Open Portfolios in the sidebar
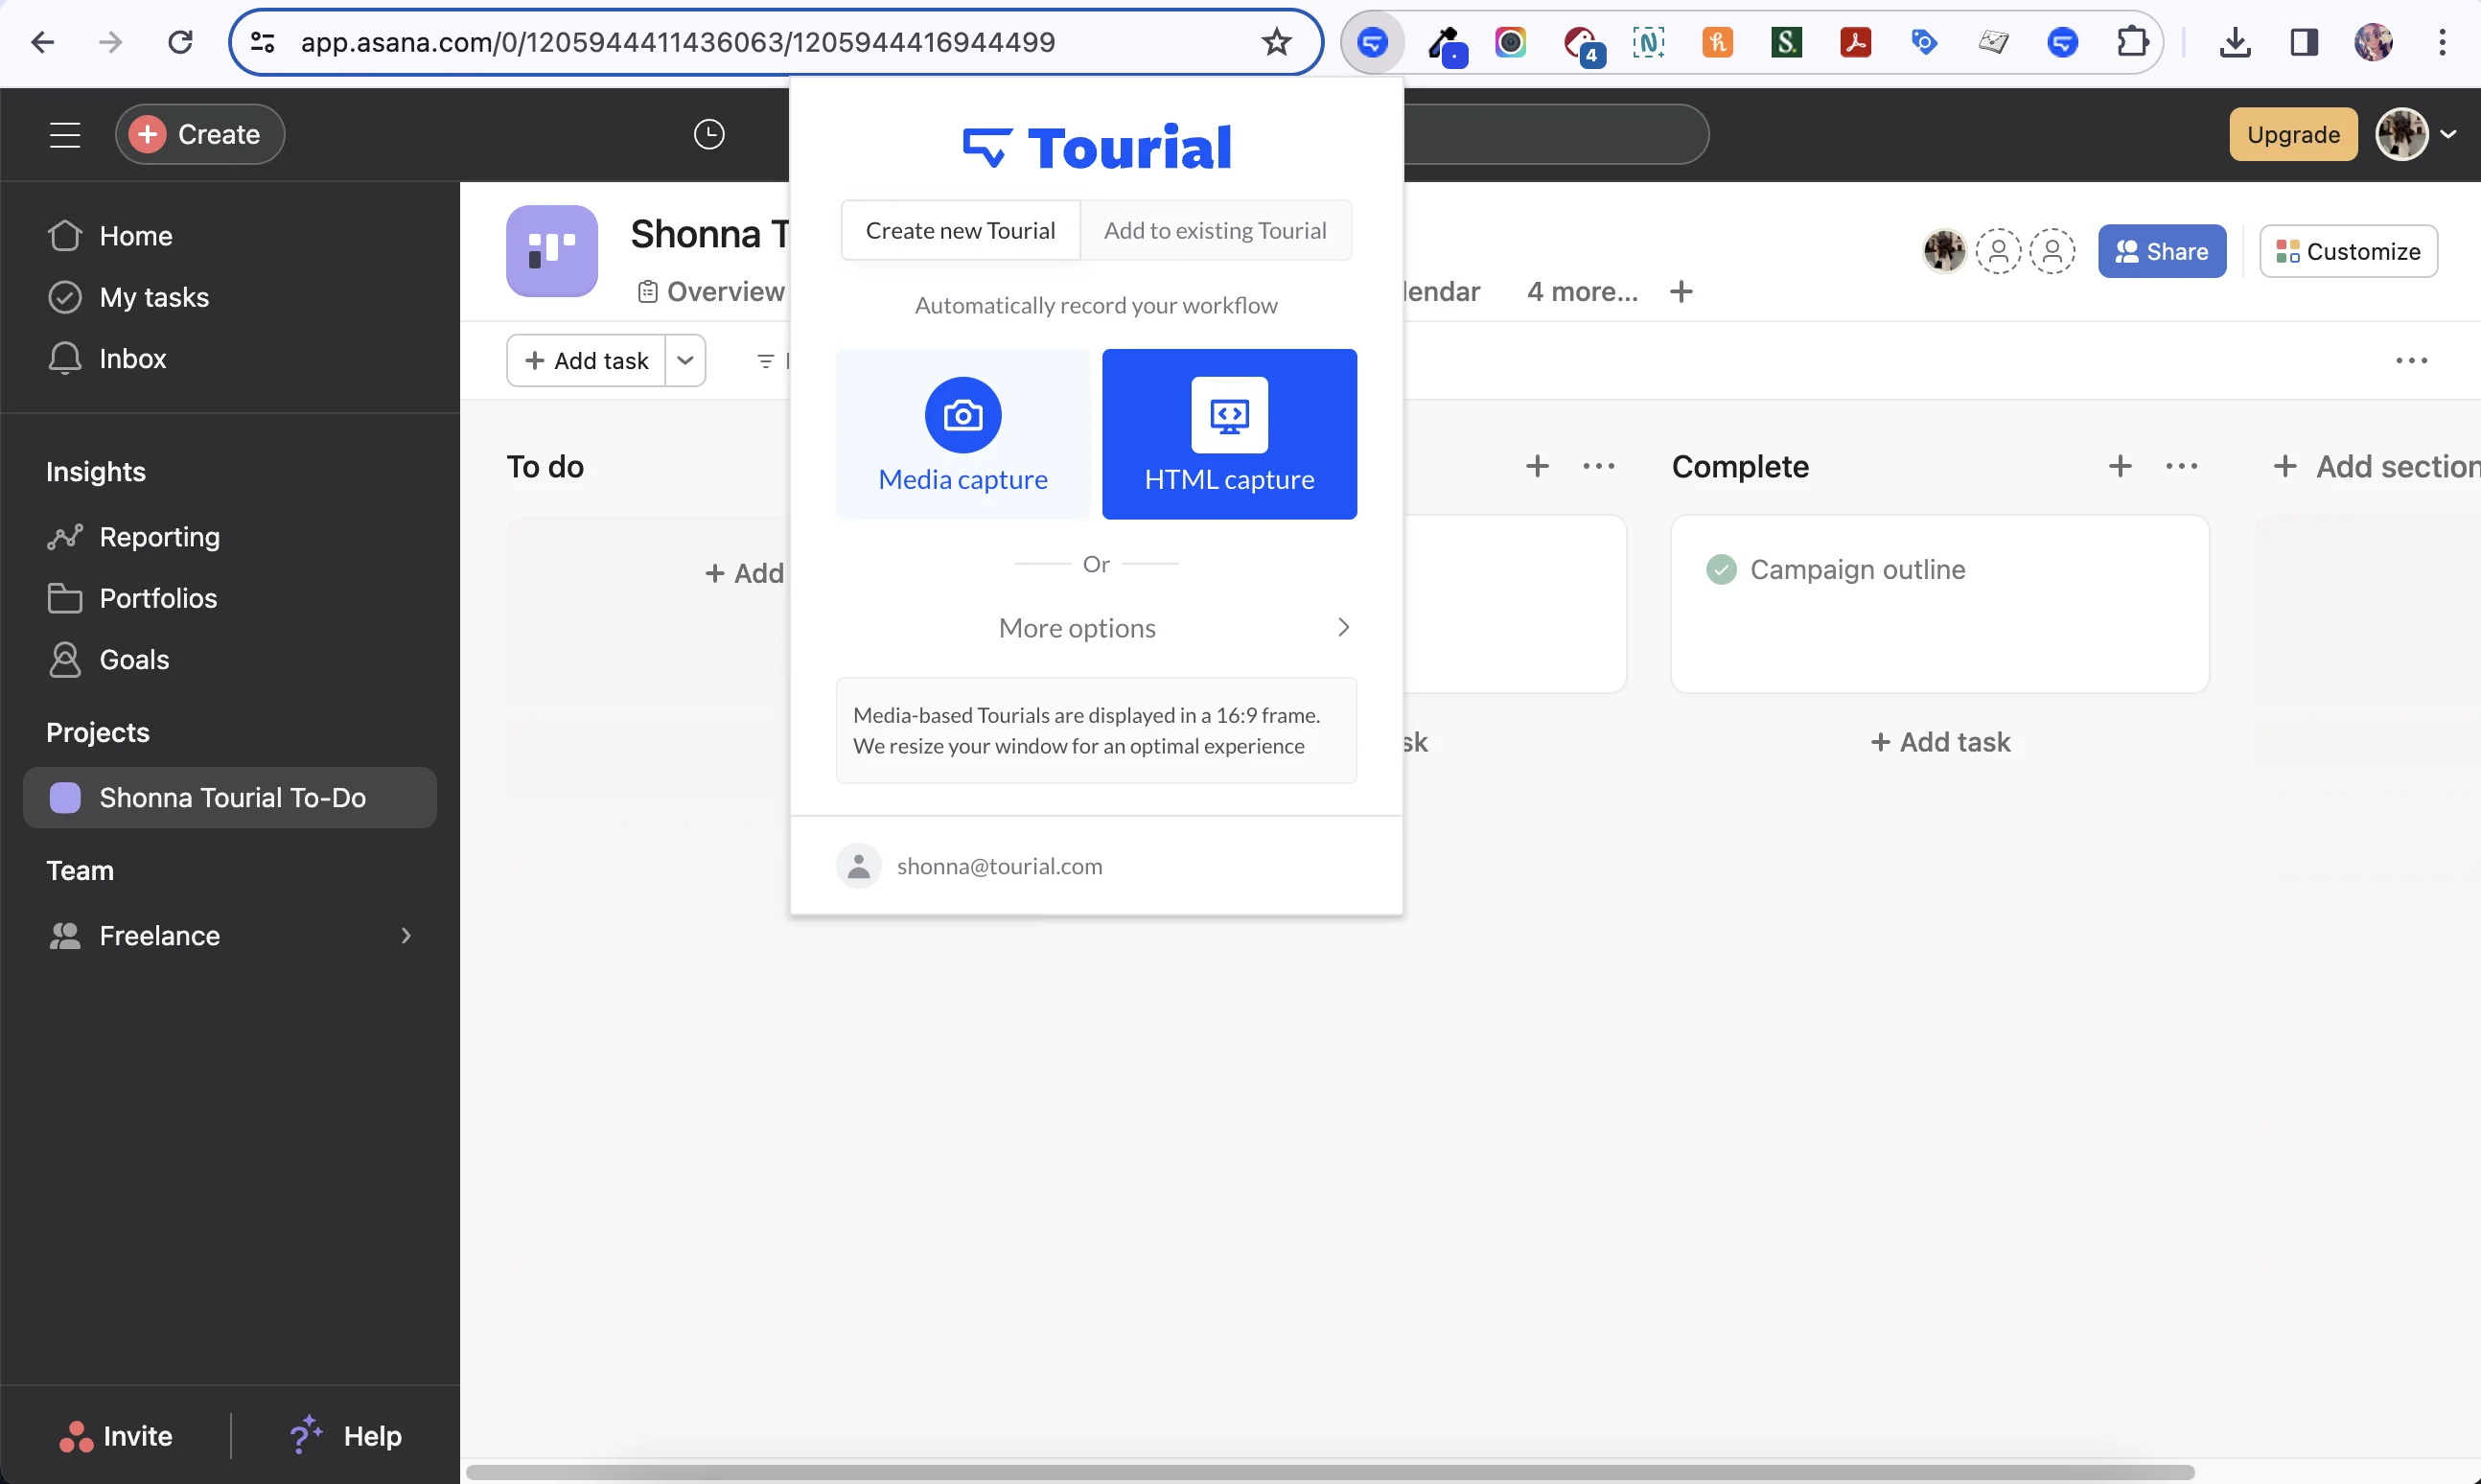 (x=230, y=598)
